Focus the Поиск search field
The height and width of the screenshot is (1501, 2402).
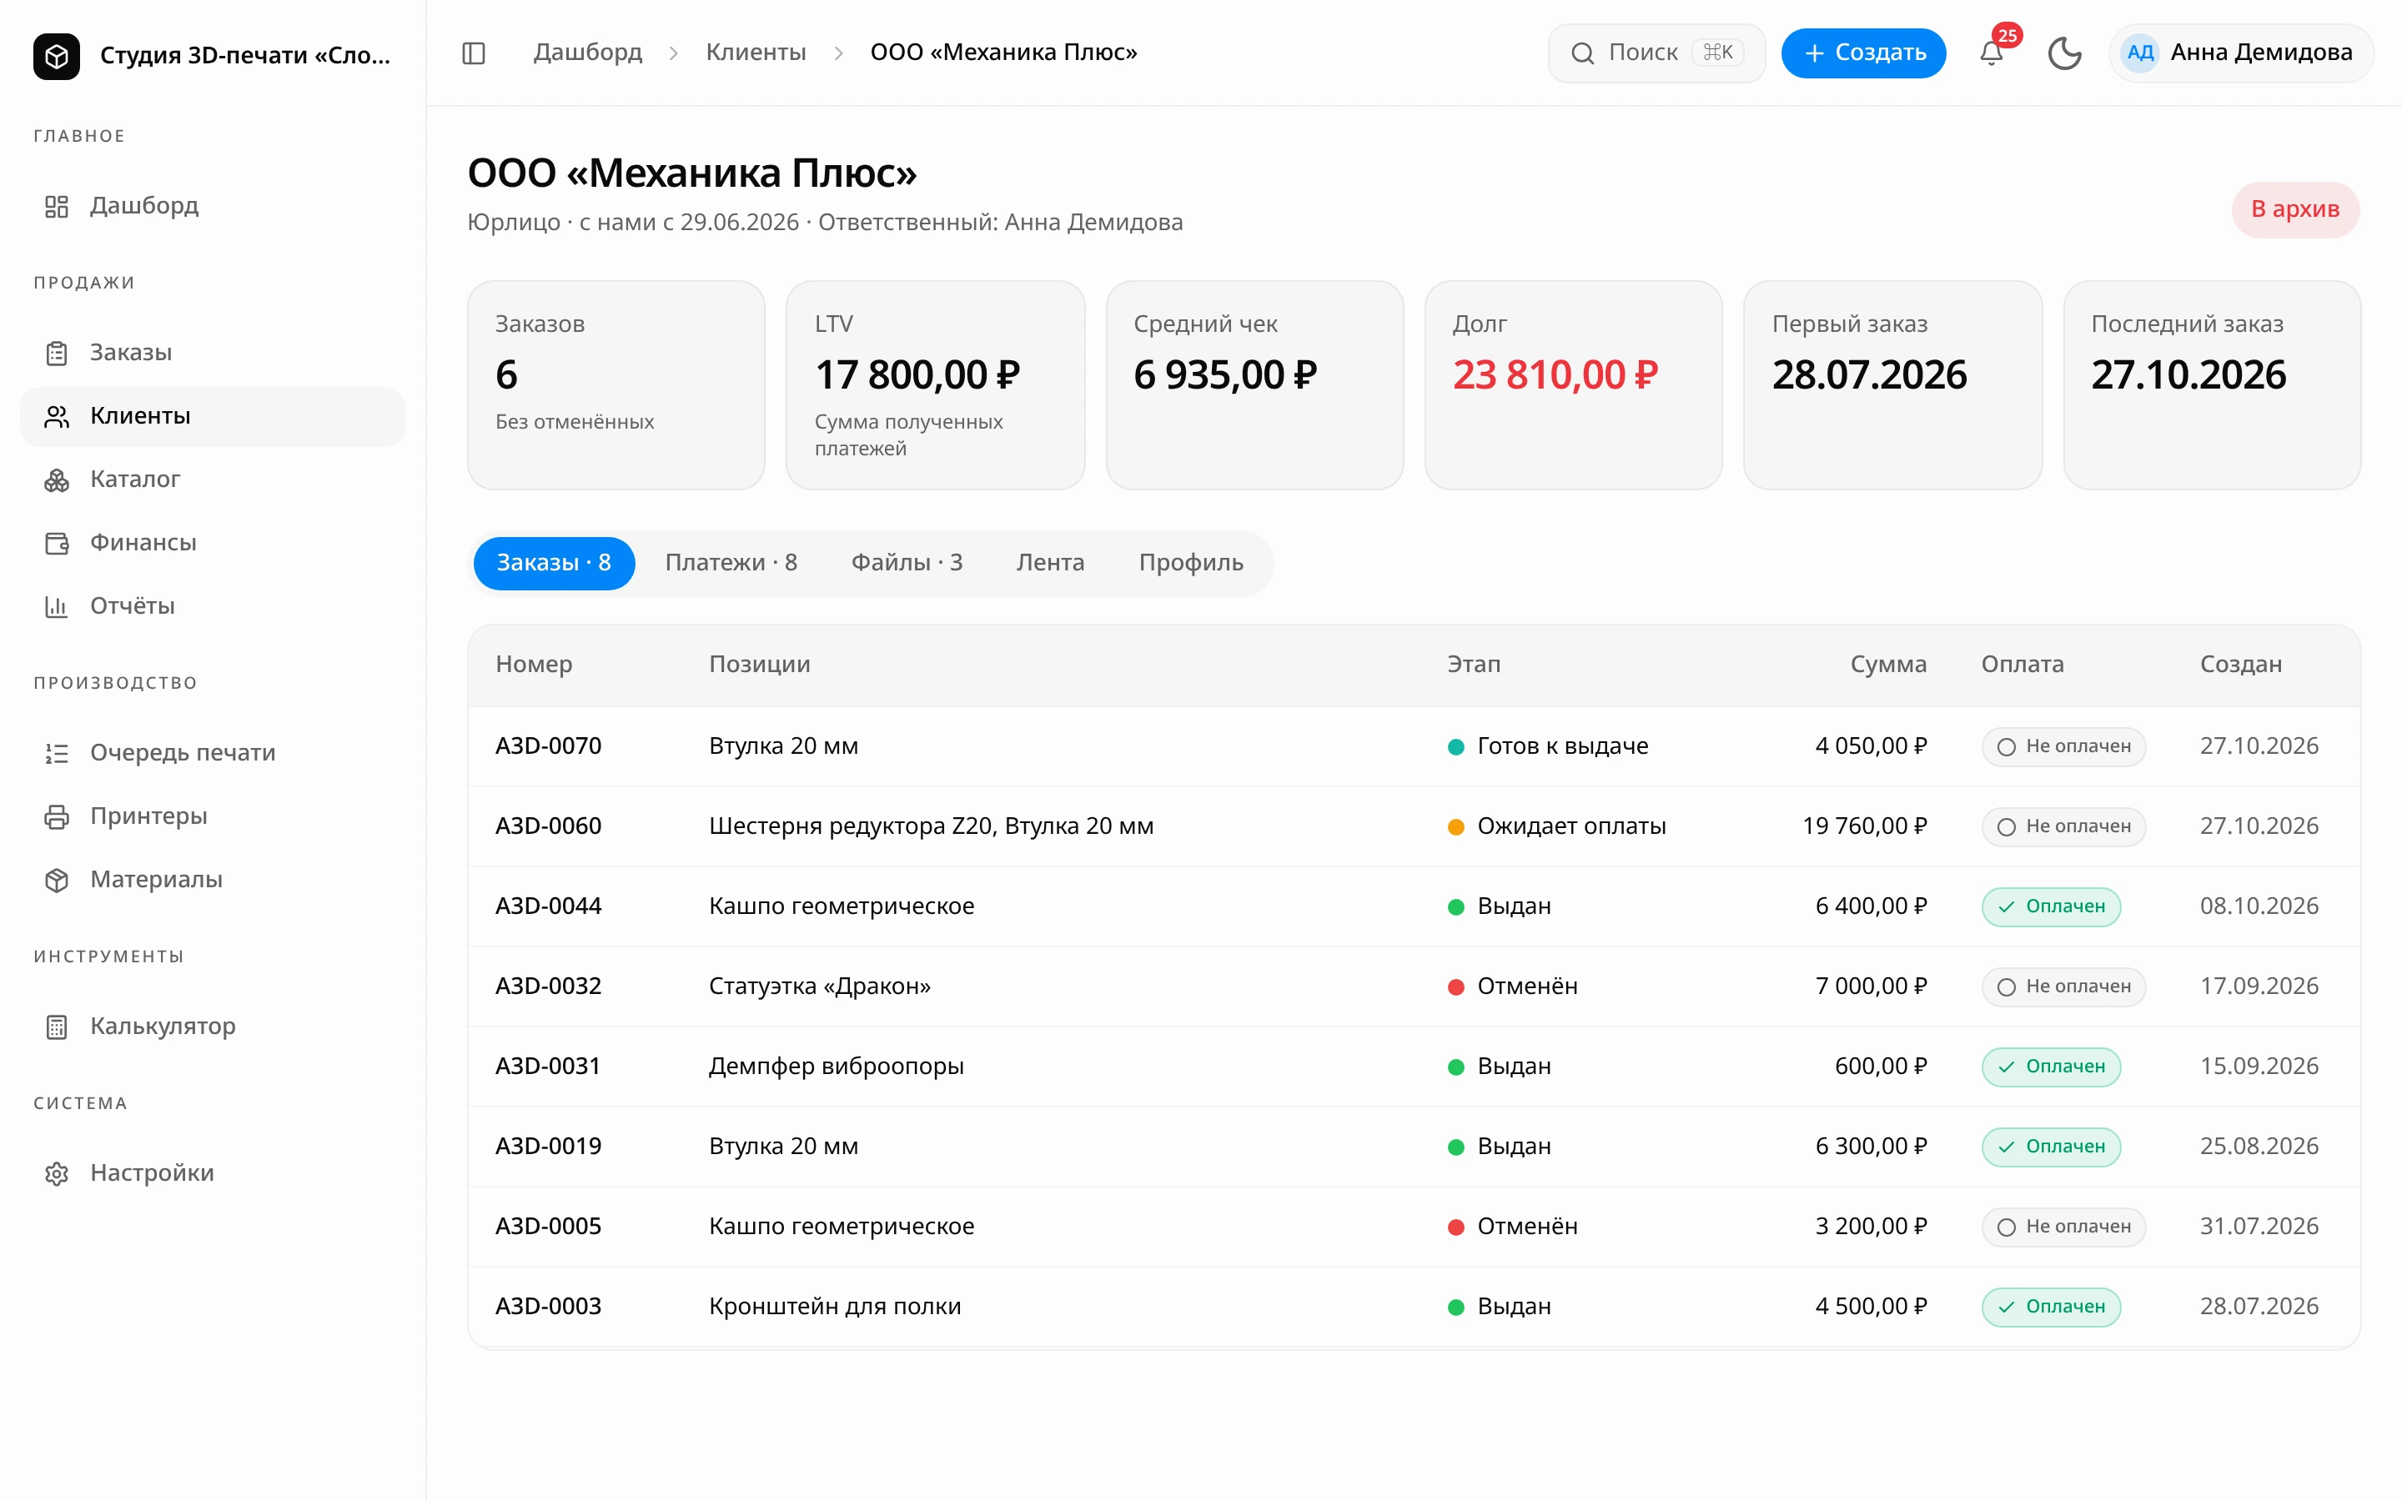[x=1656, y=53]
